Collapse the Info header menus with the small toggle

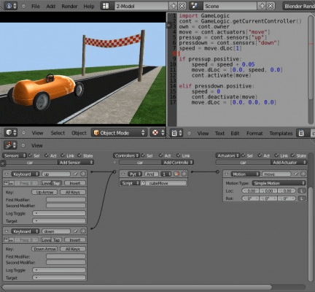click(23, 6)
